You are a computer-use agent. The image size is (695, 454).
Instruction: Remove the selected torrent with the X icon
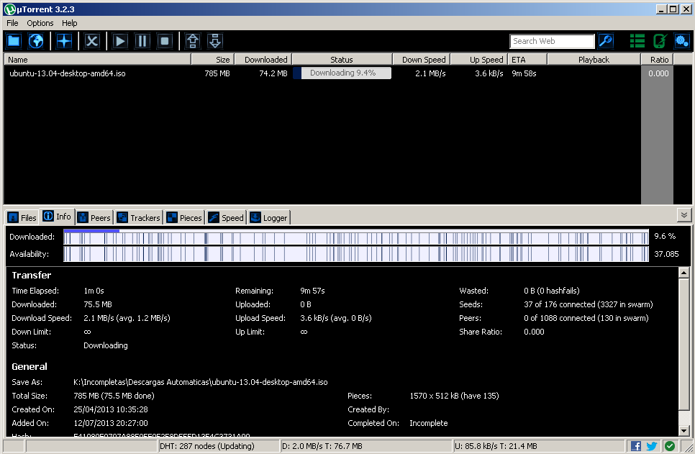coord(92,41)
